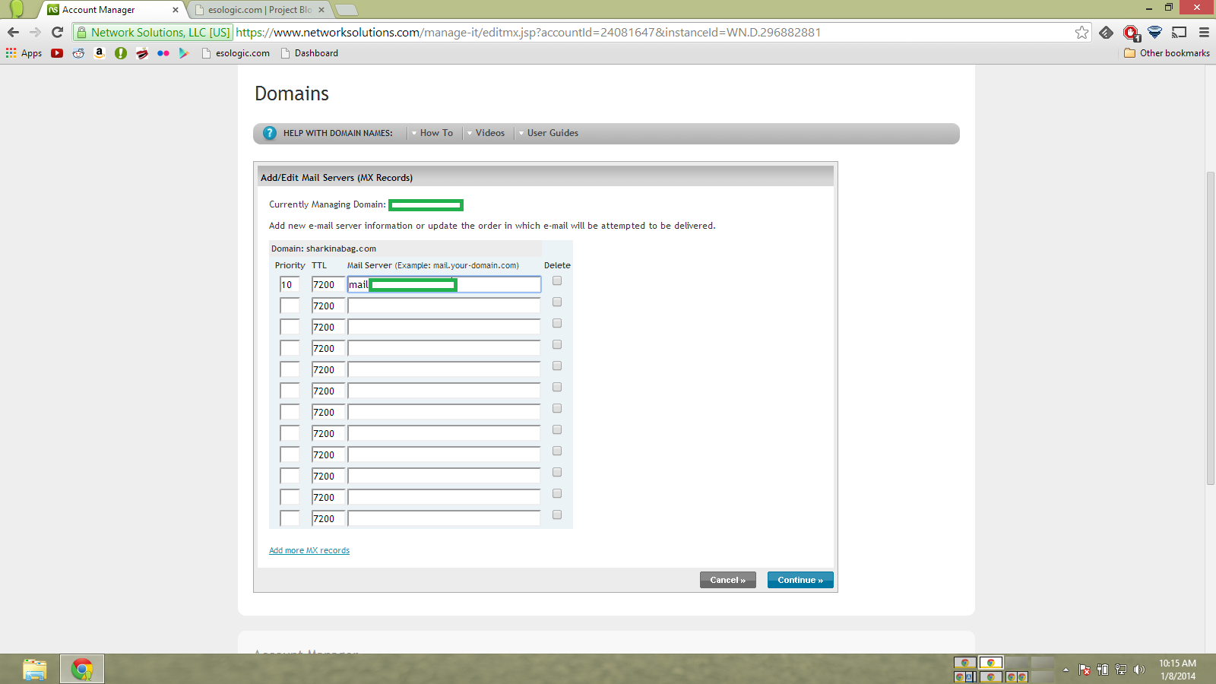The image size is (1216, 684).
Task: Open the Dashboard bookmark
Action: click(309, 53)
